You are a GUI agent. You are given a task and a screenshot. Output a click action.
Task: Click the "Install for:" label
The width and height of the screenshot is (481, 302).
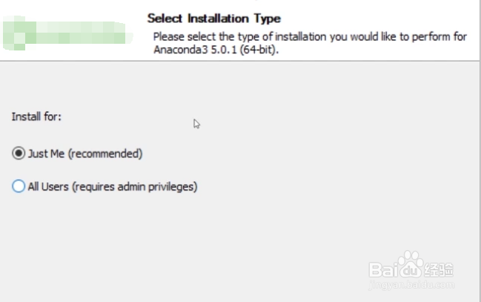point(36,116)
